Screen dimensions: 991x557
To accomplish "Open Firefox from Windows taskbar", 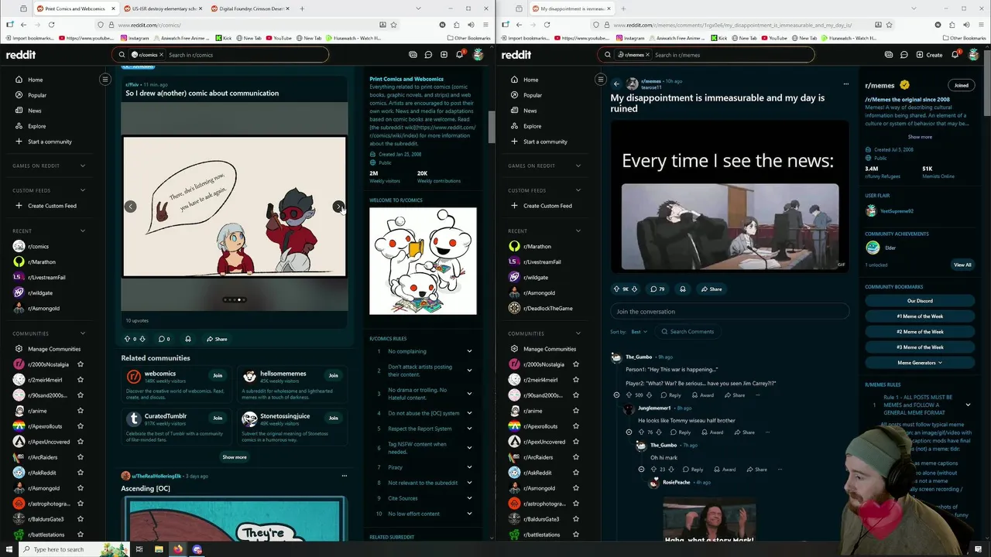I will [178, 549].
